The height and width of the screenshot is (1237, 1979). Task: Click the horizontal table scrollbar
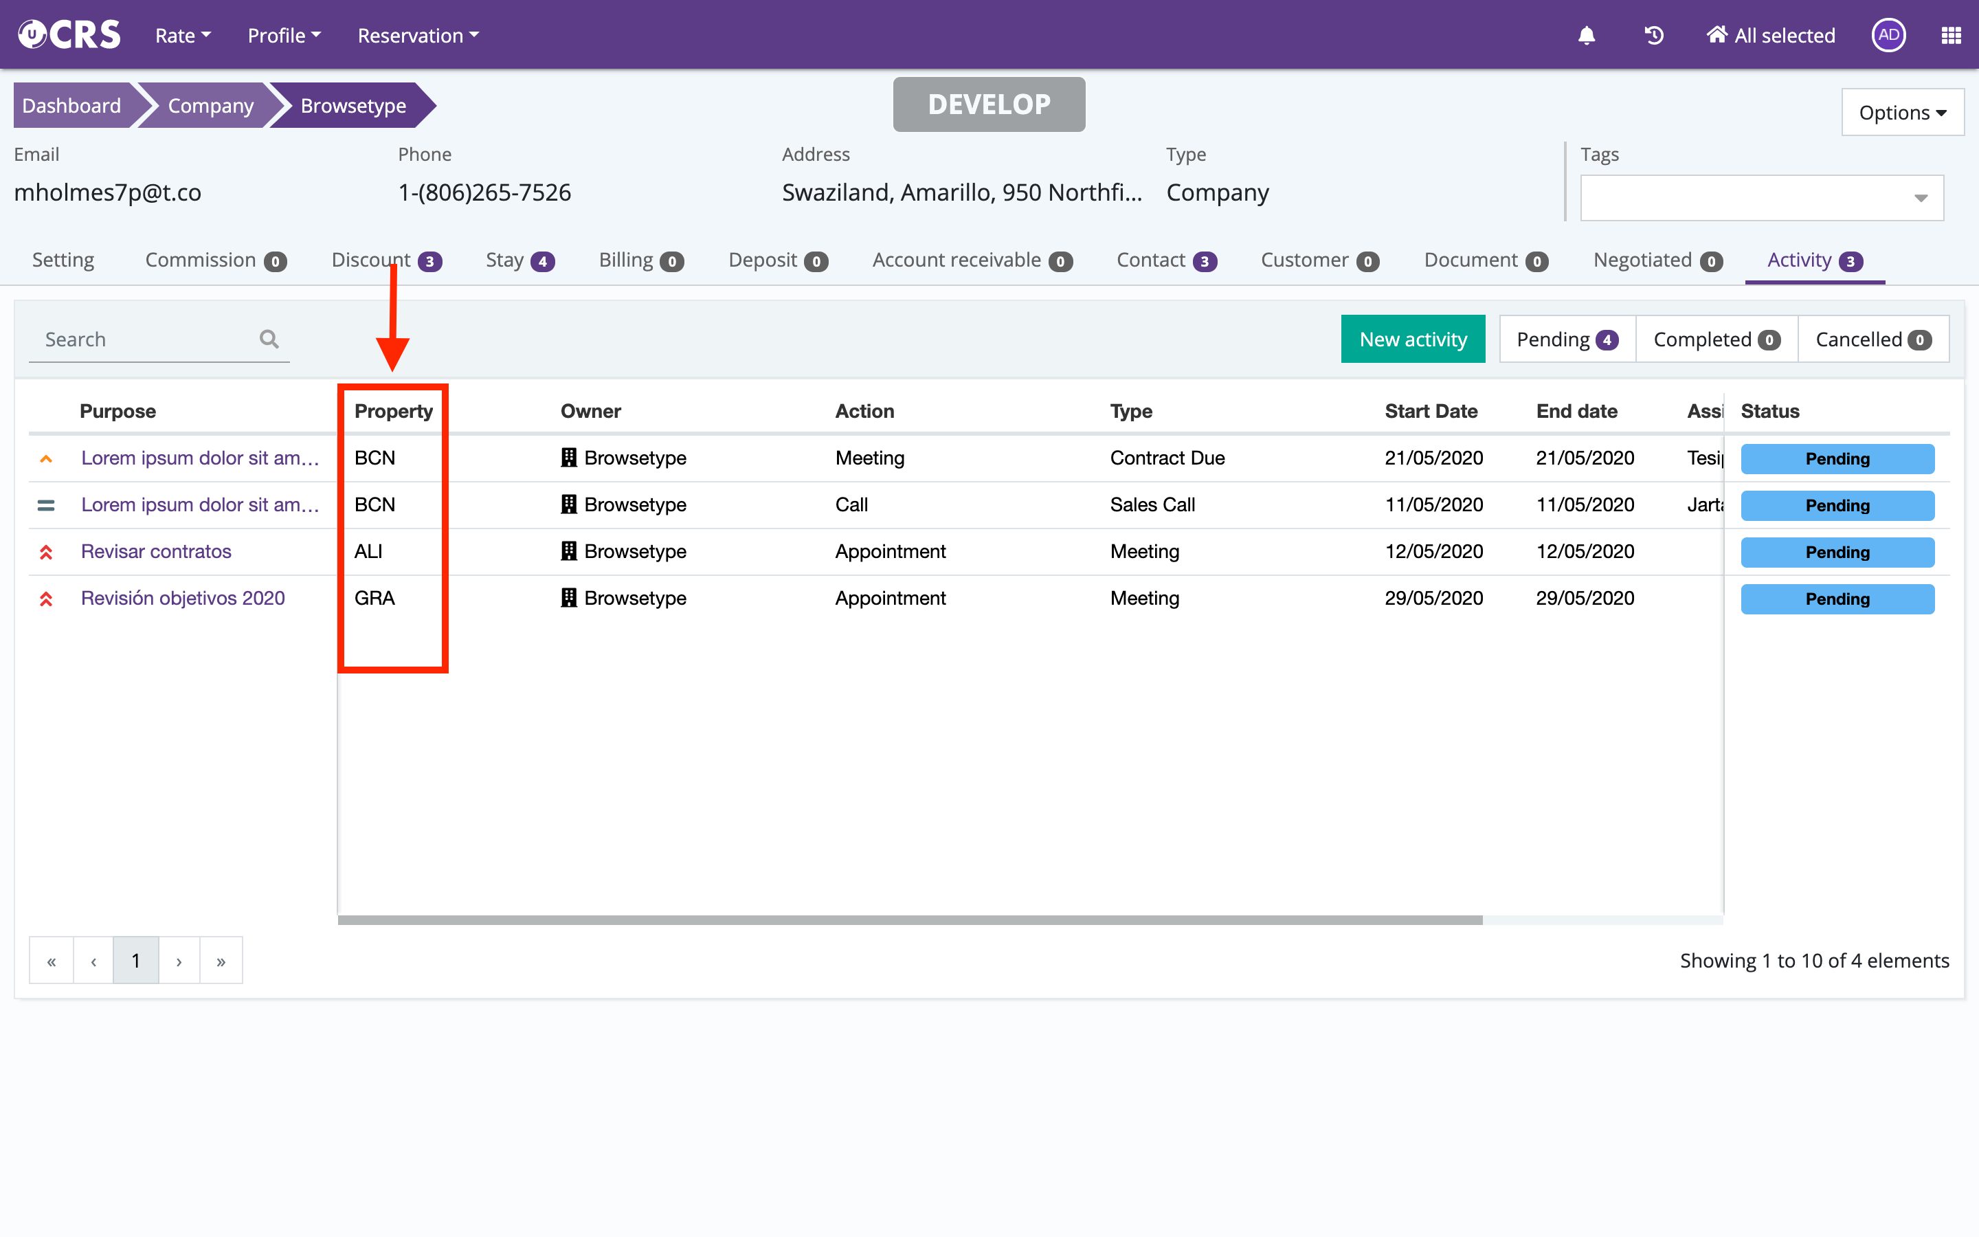pos(909,920)
